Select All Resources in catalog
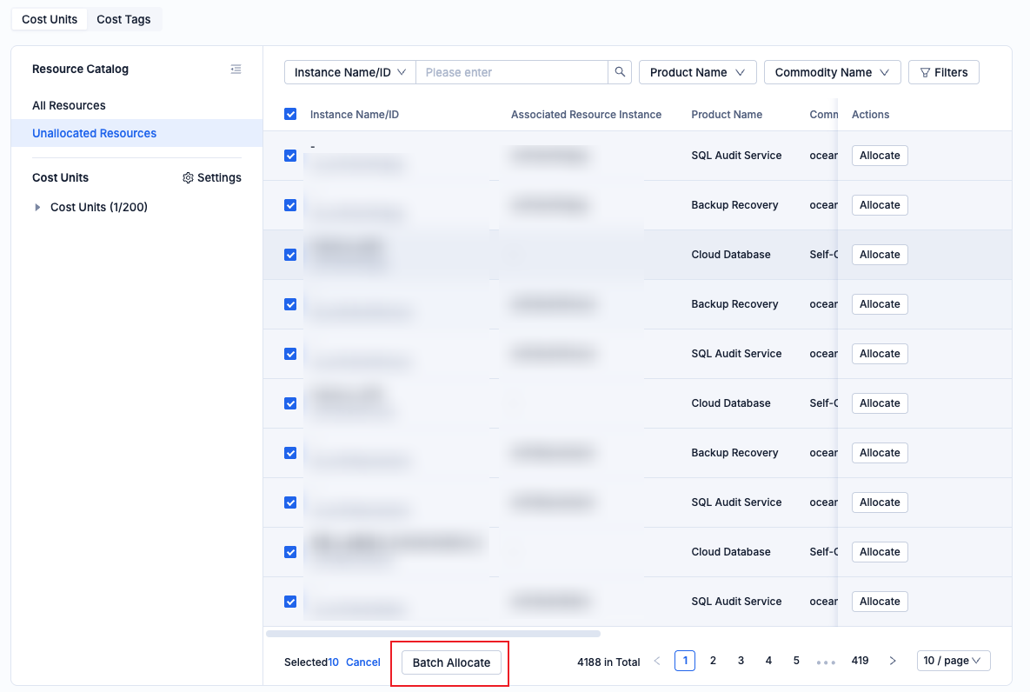The width and height of the screenshot is (1030, 692). pos(69,105)
